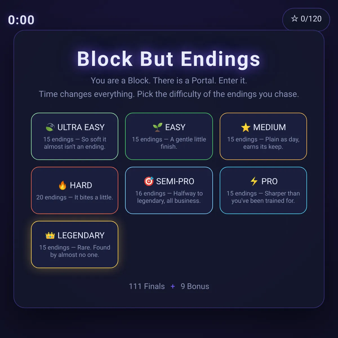Pick the MEDIUM difficulty card

[263, 136]
